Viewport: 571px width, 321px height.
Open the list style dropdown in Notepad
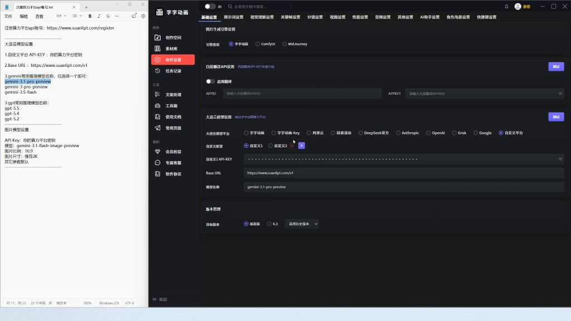(x=77, y=16)
